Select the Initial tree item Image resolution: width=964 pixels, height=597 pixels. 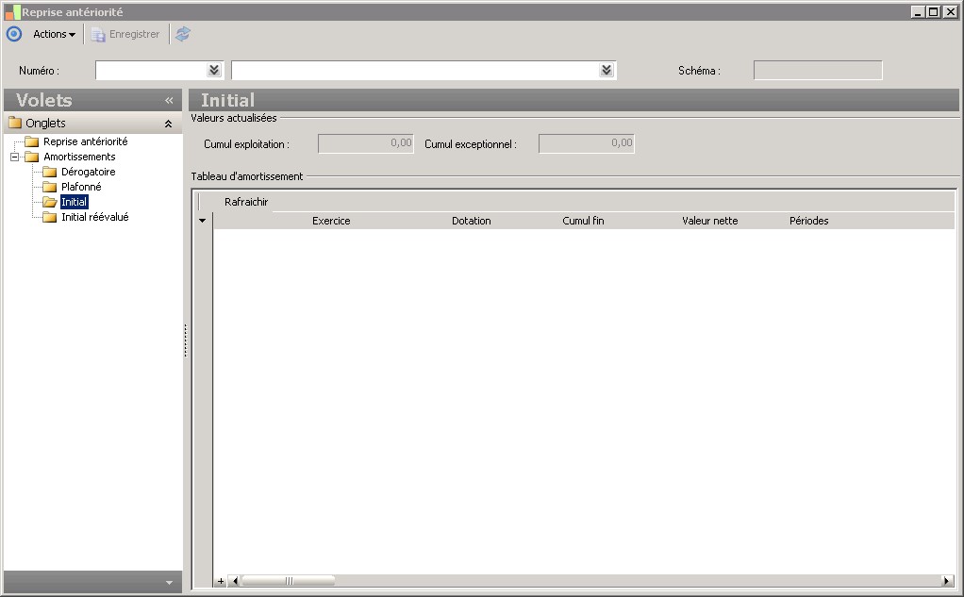(74, 202)
